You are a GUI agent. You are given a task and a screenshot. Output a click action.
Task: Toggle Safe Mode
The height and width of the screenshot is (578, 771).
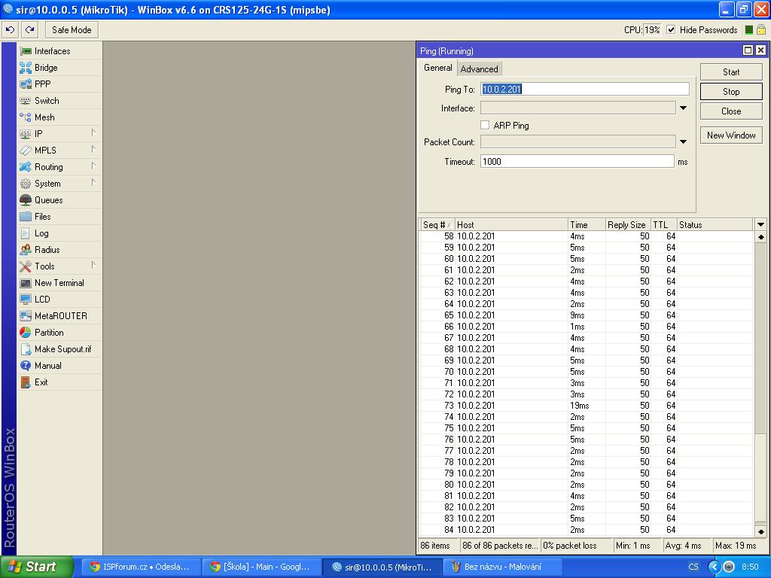[x=72, y=30]
